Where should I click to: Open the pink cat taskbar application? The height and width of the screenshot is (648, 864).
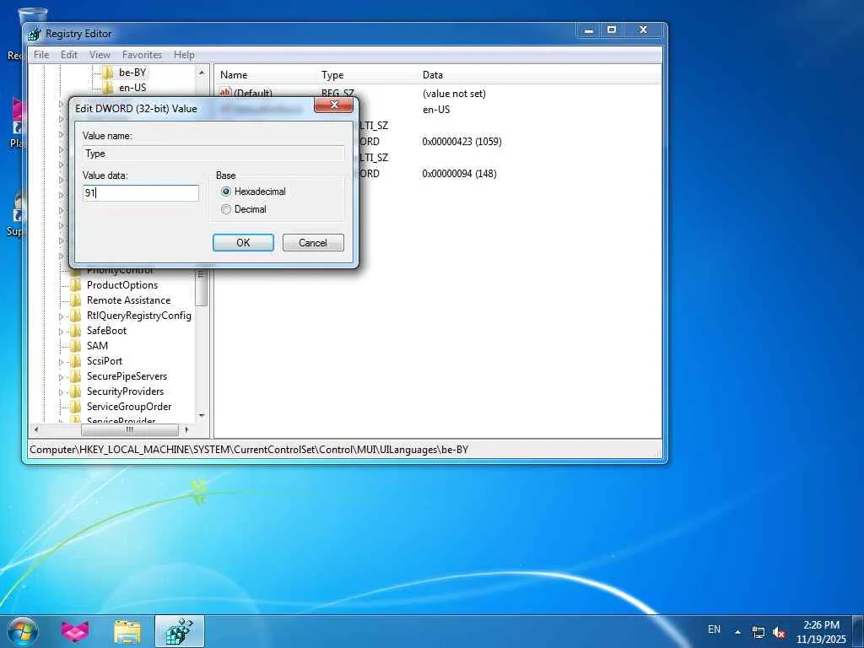(75, 631)
